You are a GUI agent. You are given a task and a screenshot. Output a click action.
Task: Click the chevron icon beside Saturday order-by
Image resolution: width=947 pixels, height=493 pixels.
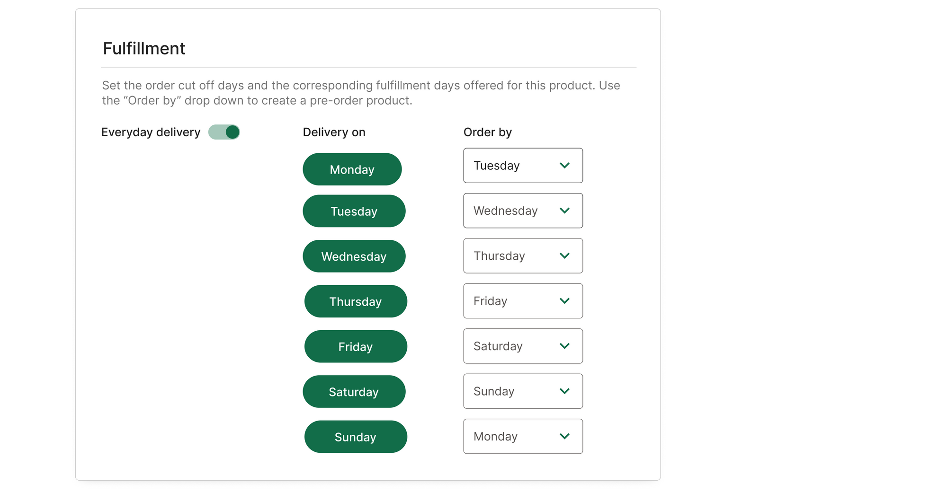[564, 346]
